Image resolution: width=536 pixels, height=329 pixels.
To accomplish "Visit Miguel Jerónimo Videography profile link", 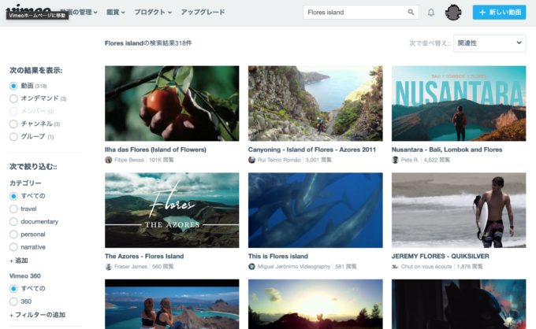I will [x=294, y=267].
